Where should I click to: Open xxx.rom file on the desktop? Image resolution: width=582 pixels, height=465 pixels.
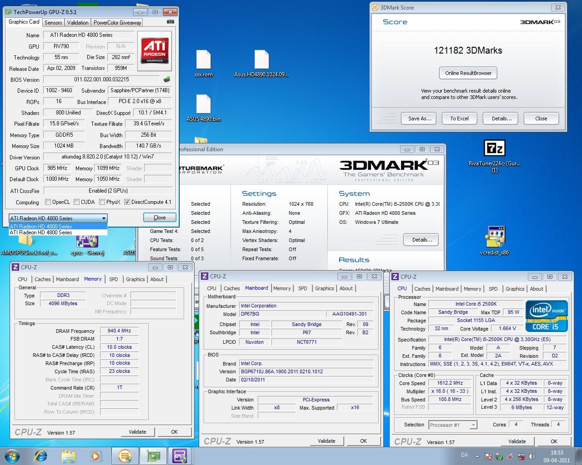tap(203, 64)
